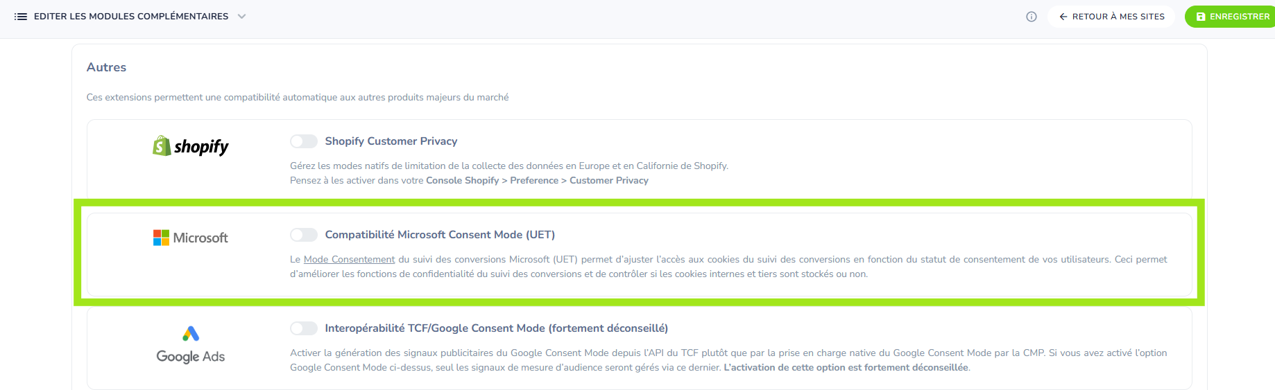Click the Shopify logo
The width and height of the screenshot is (1275, 390).
coord(191,146)
